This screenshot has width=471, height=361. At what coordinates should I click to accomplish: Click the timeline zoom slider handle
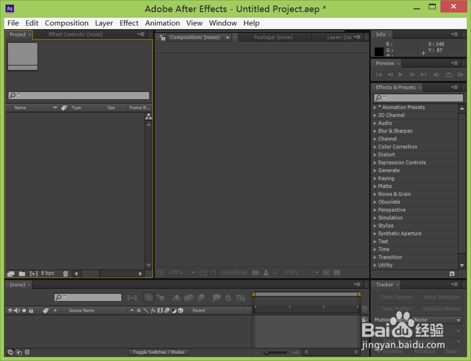(x=266, y=353)
